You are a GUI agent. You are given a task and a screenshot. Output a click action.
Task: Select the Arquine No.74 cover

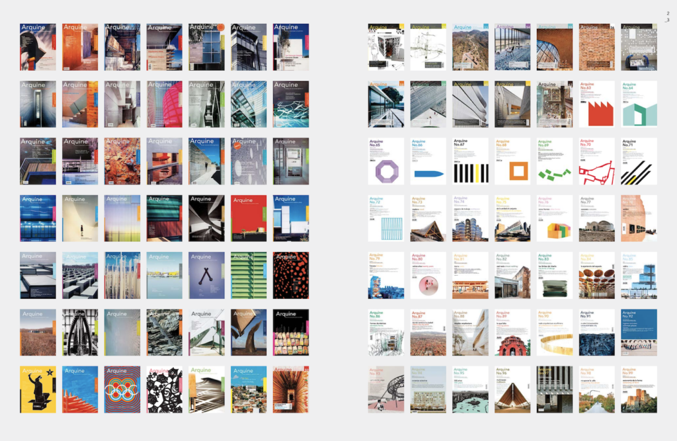[x=471, y=218]
